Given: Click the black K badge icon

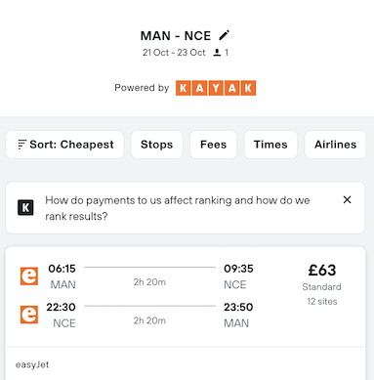Looking at the screenshot, I should (x=25, y=208).
